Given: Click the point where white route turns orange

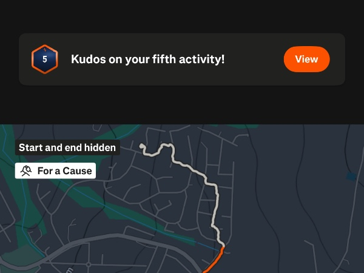Looking at the screenshot, I should click(x=223, y=249).
